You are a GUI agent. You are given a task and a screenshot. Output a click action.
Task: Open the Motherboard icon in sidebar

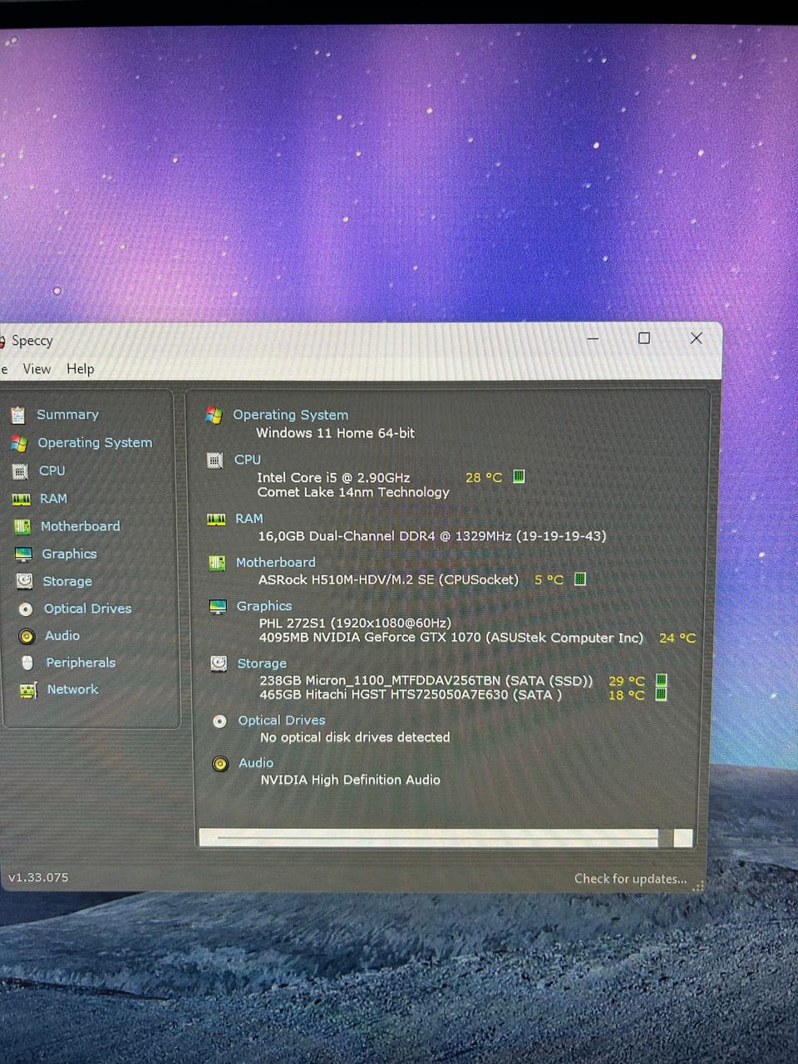[22, 526]
